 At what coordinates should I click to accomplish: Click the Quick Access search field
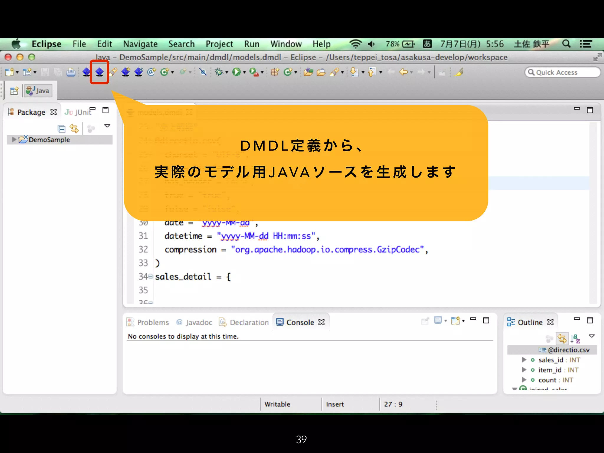562,72
